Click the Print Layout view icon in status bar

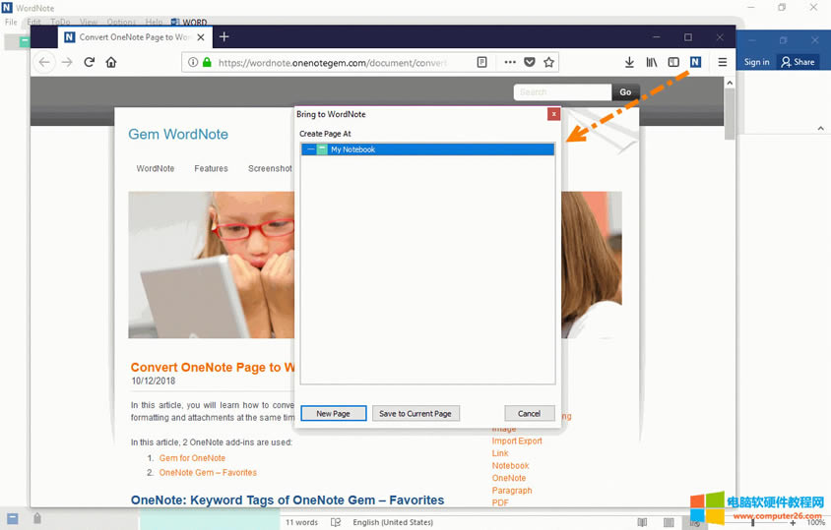(669, 522)
